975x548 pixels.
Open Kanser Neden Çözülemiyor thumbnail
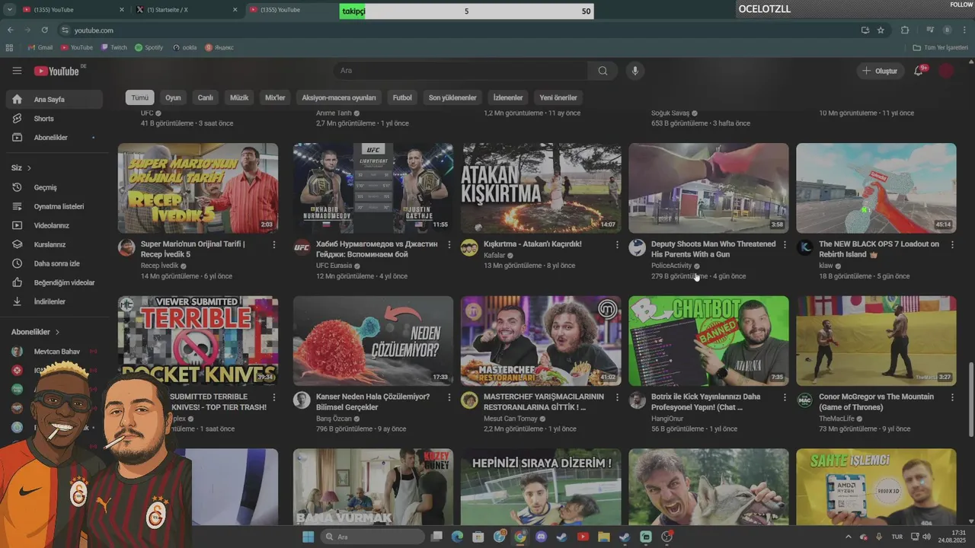tap(373, 341)
